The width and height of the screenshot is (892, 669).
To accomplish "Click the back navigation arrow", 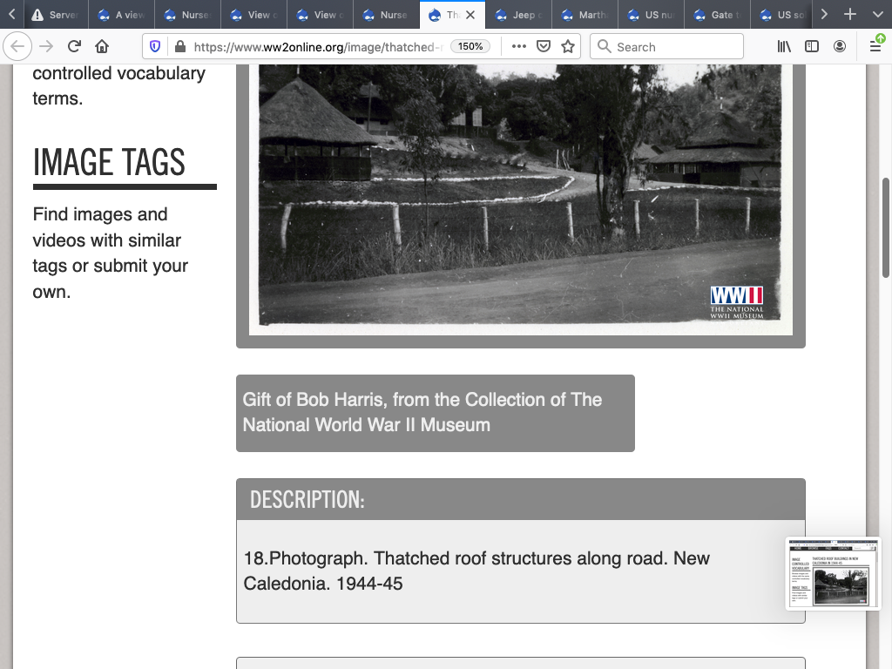I will tap(18, 47).
